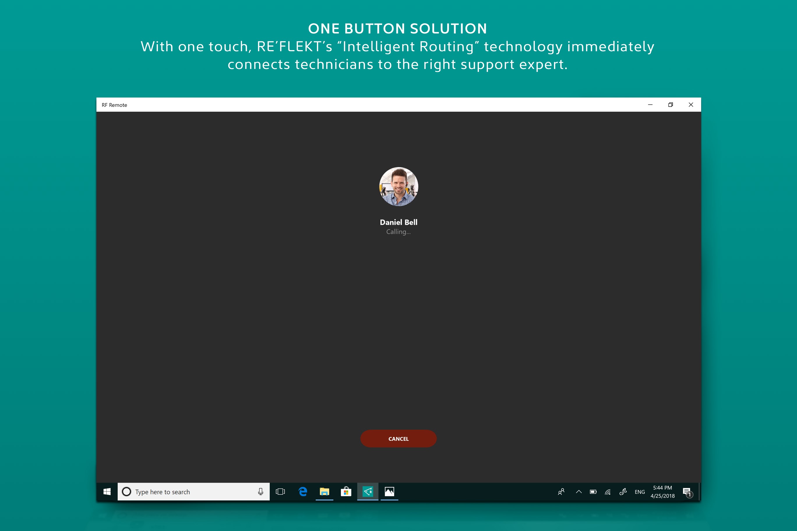Expand hidden system tray icons chevron
The height and width of the screenshot is (531, 797).
579,492
